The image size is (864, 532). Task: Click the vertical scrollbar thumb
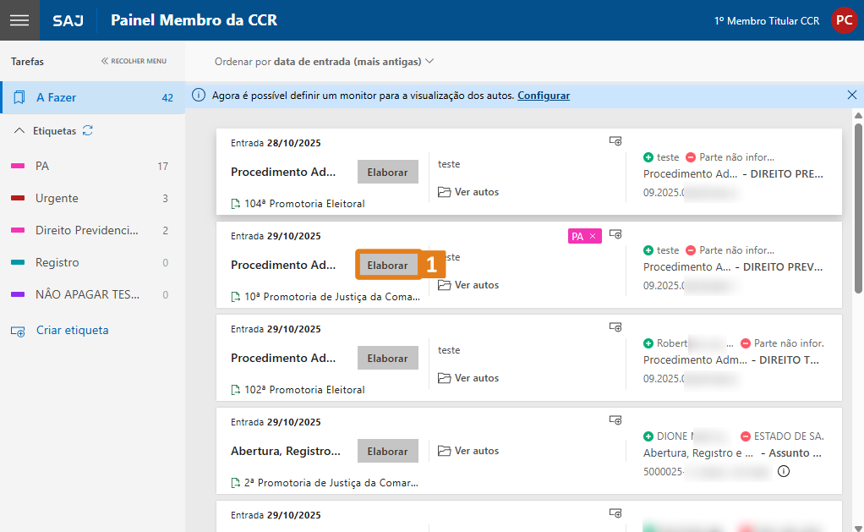pyautogui.click(x=858, y=207)
